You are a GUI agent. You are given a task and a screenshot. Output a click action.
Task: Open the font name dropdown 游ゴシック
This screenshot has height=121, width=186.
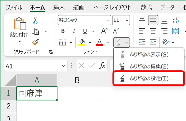click(x=108, y=20)
